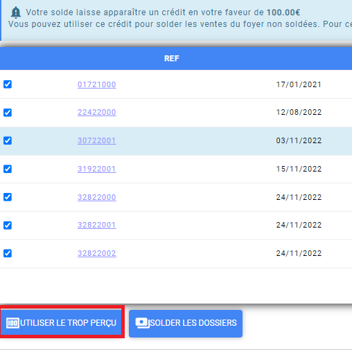The image size is (352, 350).
Task: Follow the link 30722001
Action: pyautogui.click(x=97, y=140)
